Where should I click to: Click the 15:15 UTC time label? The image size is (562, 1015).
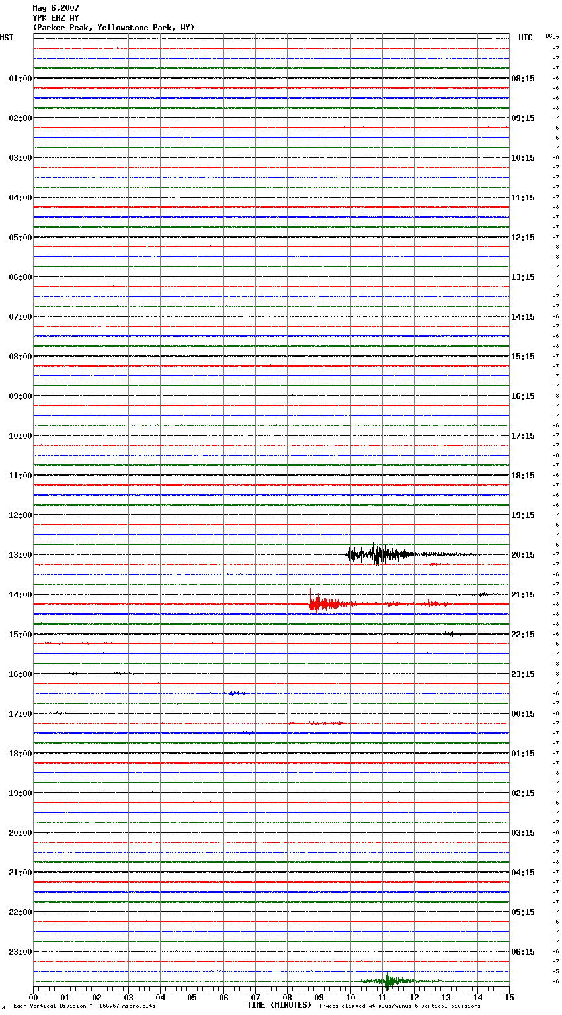click(x=523, y=357)
